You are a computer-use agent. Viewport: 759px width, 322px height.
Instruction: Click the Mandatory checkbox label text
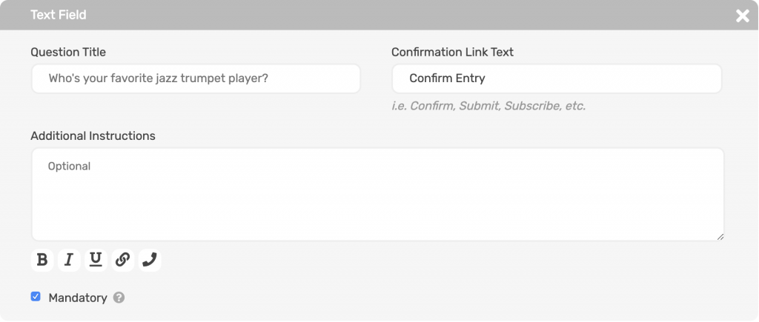pyautogui.click(x=77, y=298)
